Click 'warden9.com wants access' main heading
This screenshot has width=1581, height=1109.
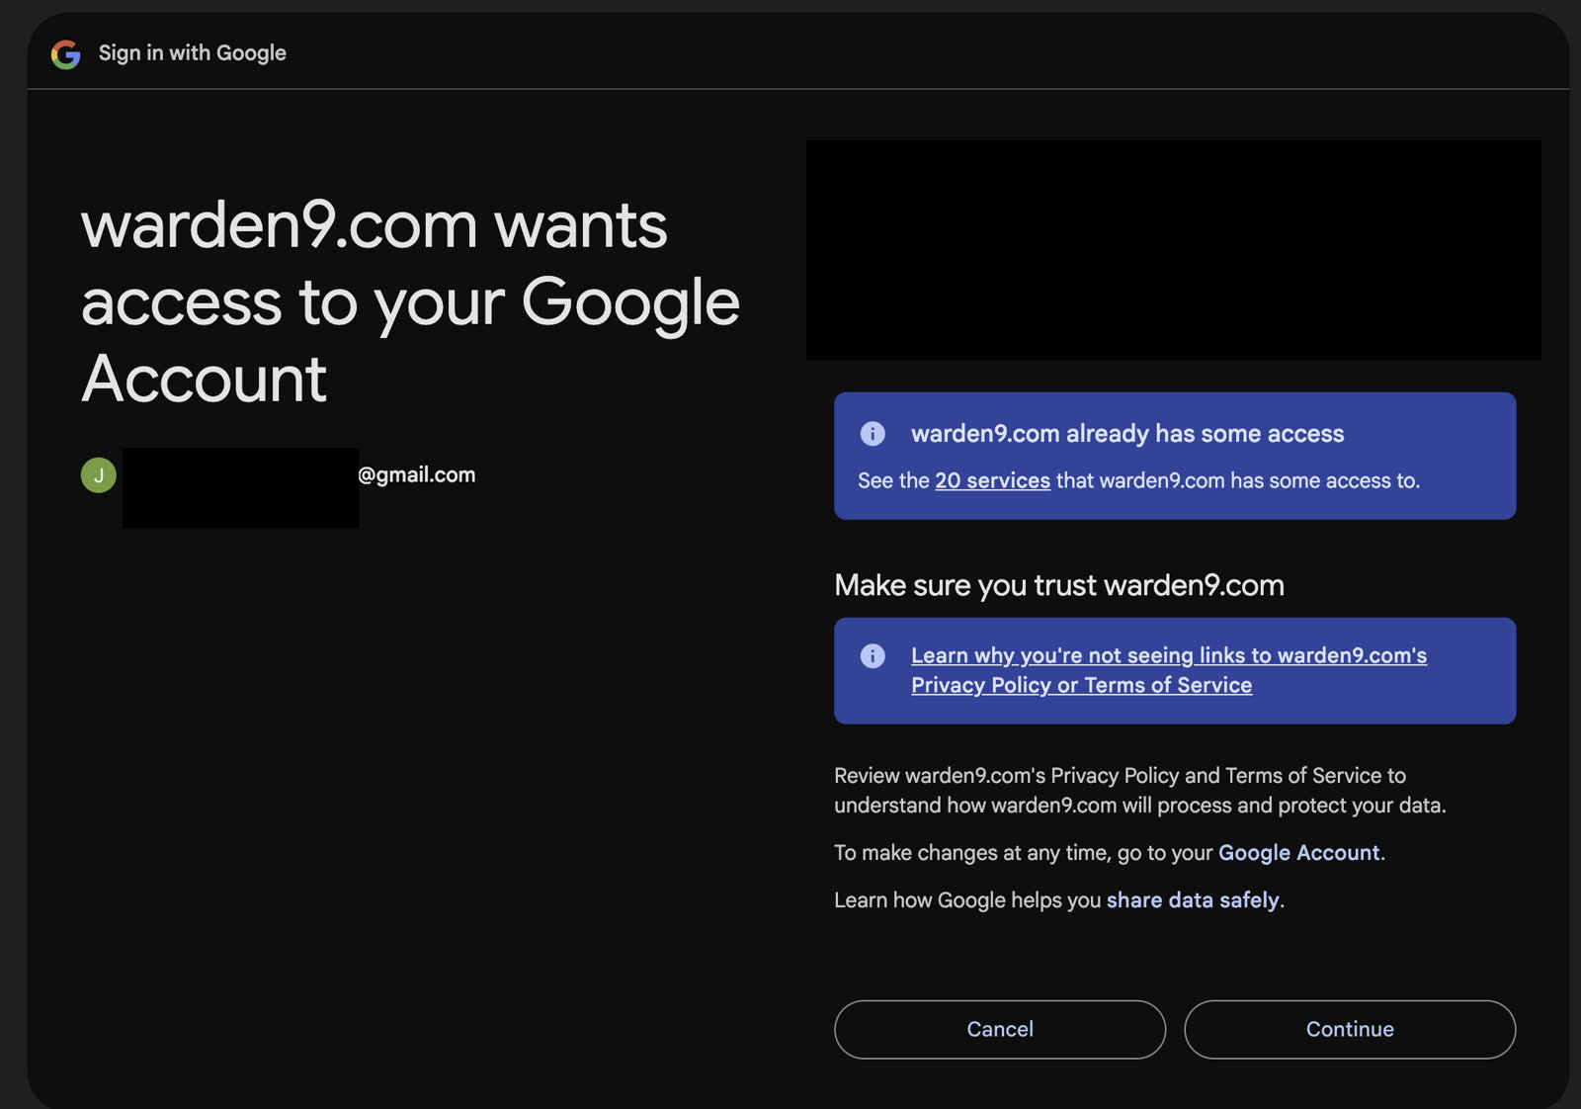[x=410, y=301]
